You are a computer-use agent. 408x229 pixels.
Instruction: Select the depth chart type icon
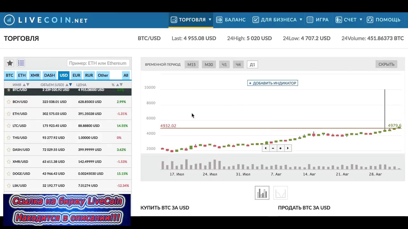[280, 193]
